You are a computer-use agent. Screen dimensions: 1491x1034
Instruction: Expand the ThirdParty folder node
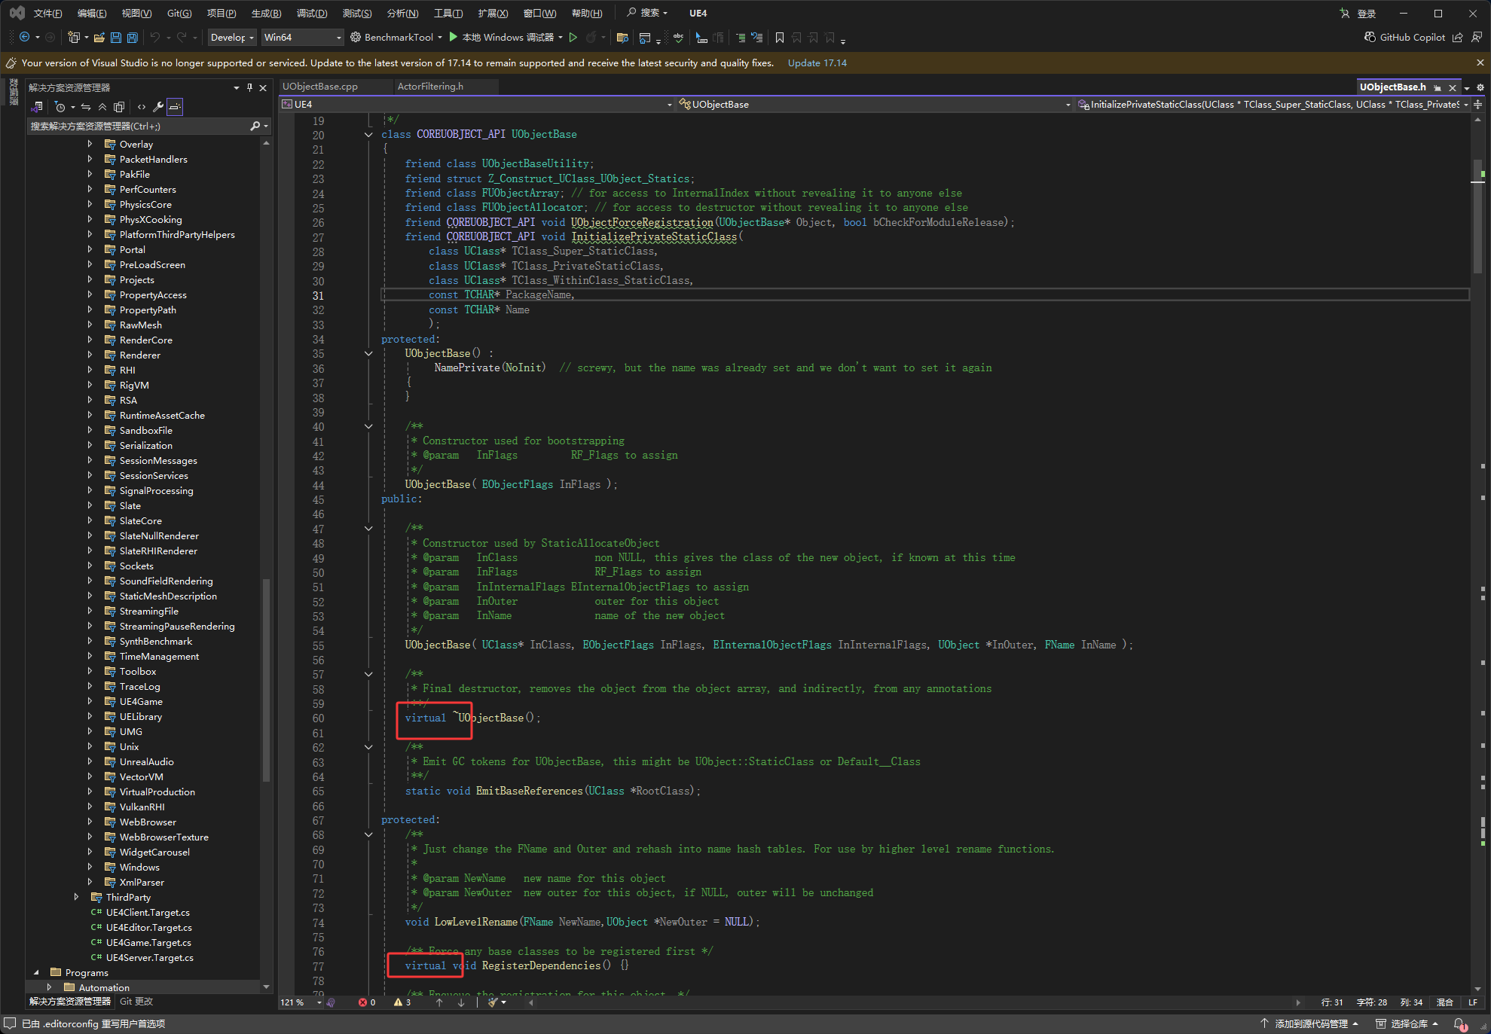[76, 897]
